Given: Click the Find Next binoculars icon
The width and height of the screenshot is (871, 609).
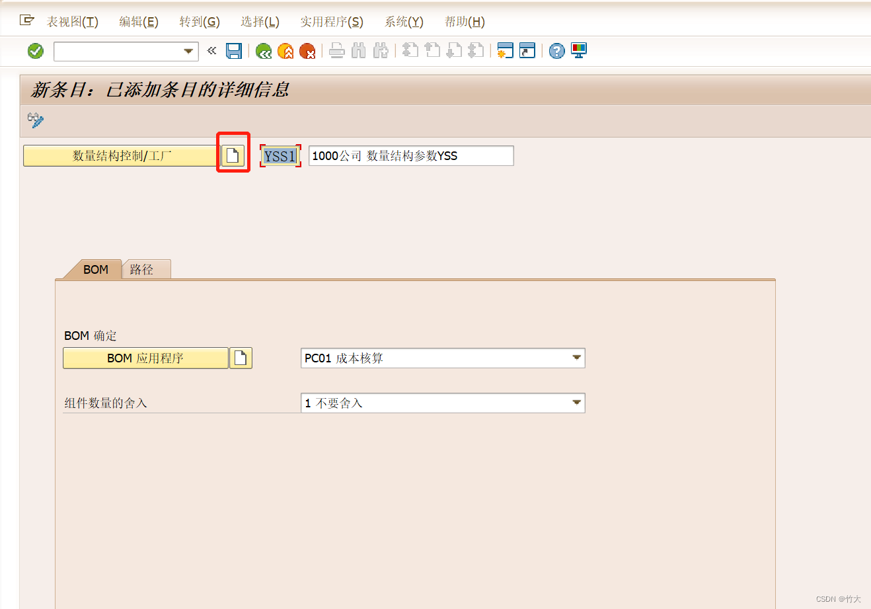Looking at the screenshot, I should (381, 51).
